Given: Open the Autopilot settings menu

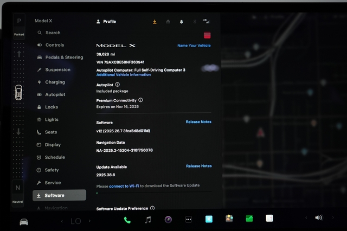Looking at the screenshot, I should [51, 94].
